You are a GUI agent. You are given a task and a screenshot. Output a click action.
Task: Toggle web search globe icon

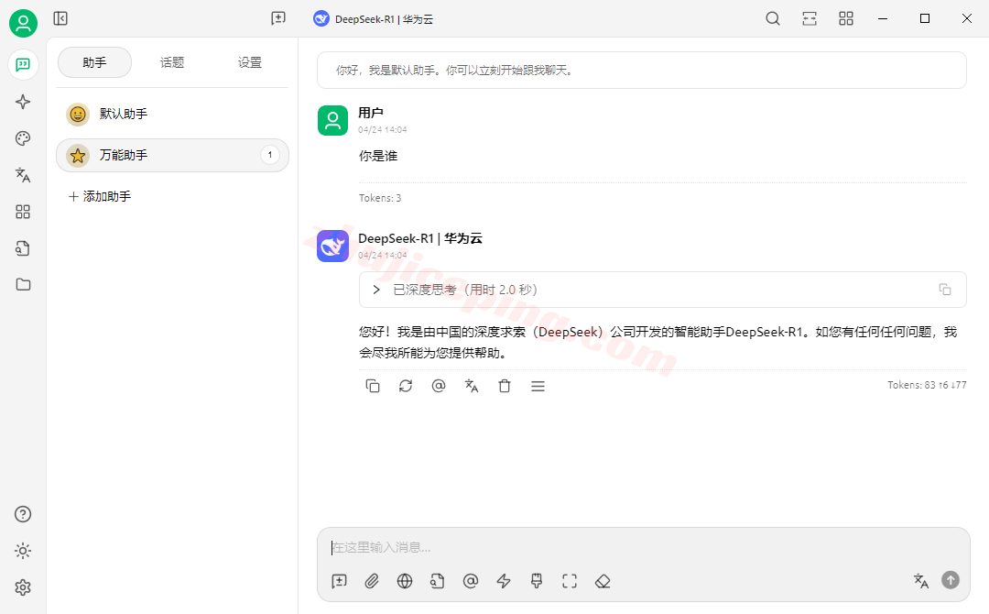[405, 581]
